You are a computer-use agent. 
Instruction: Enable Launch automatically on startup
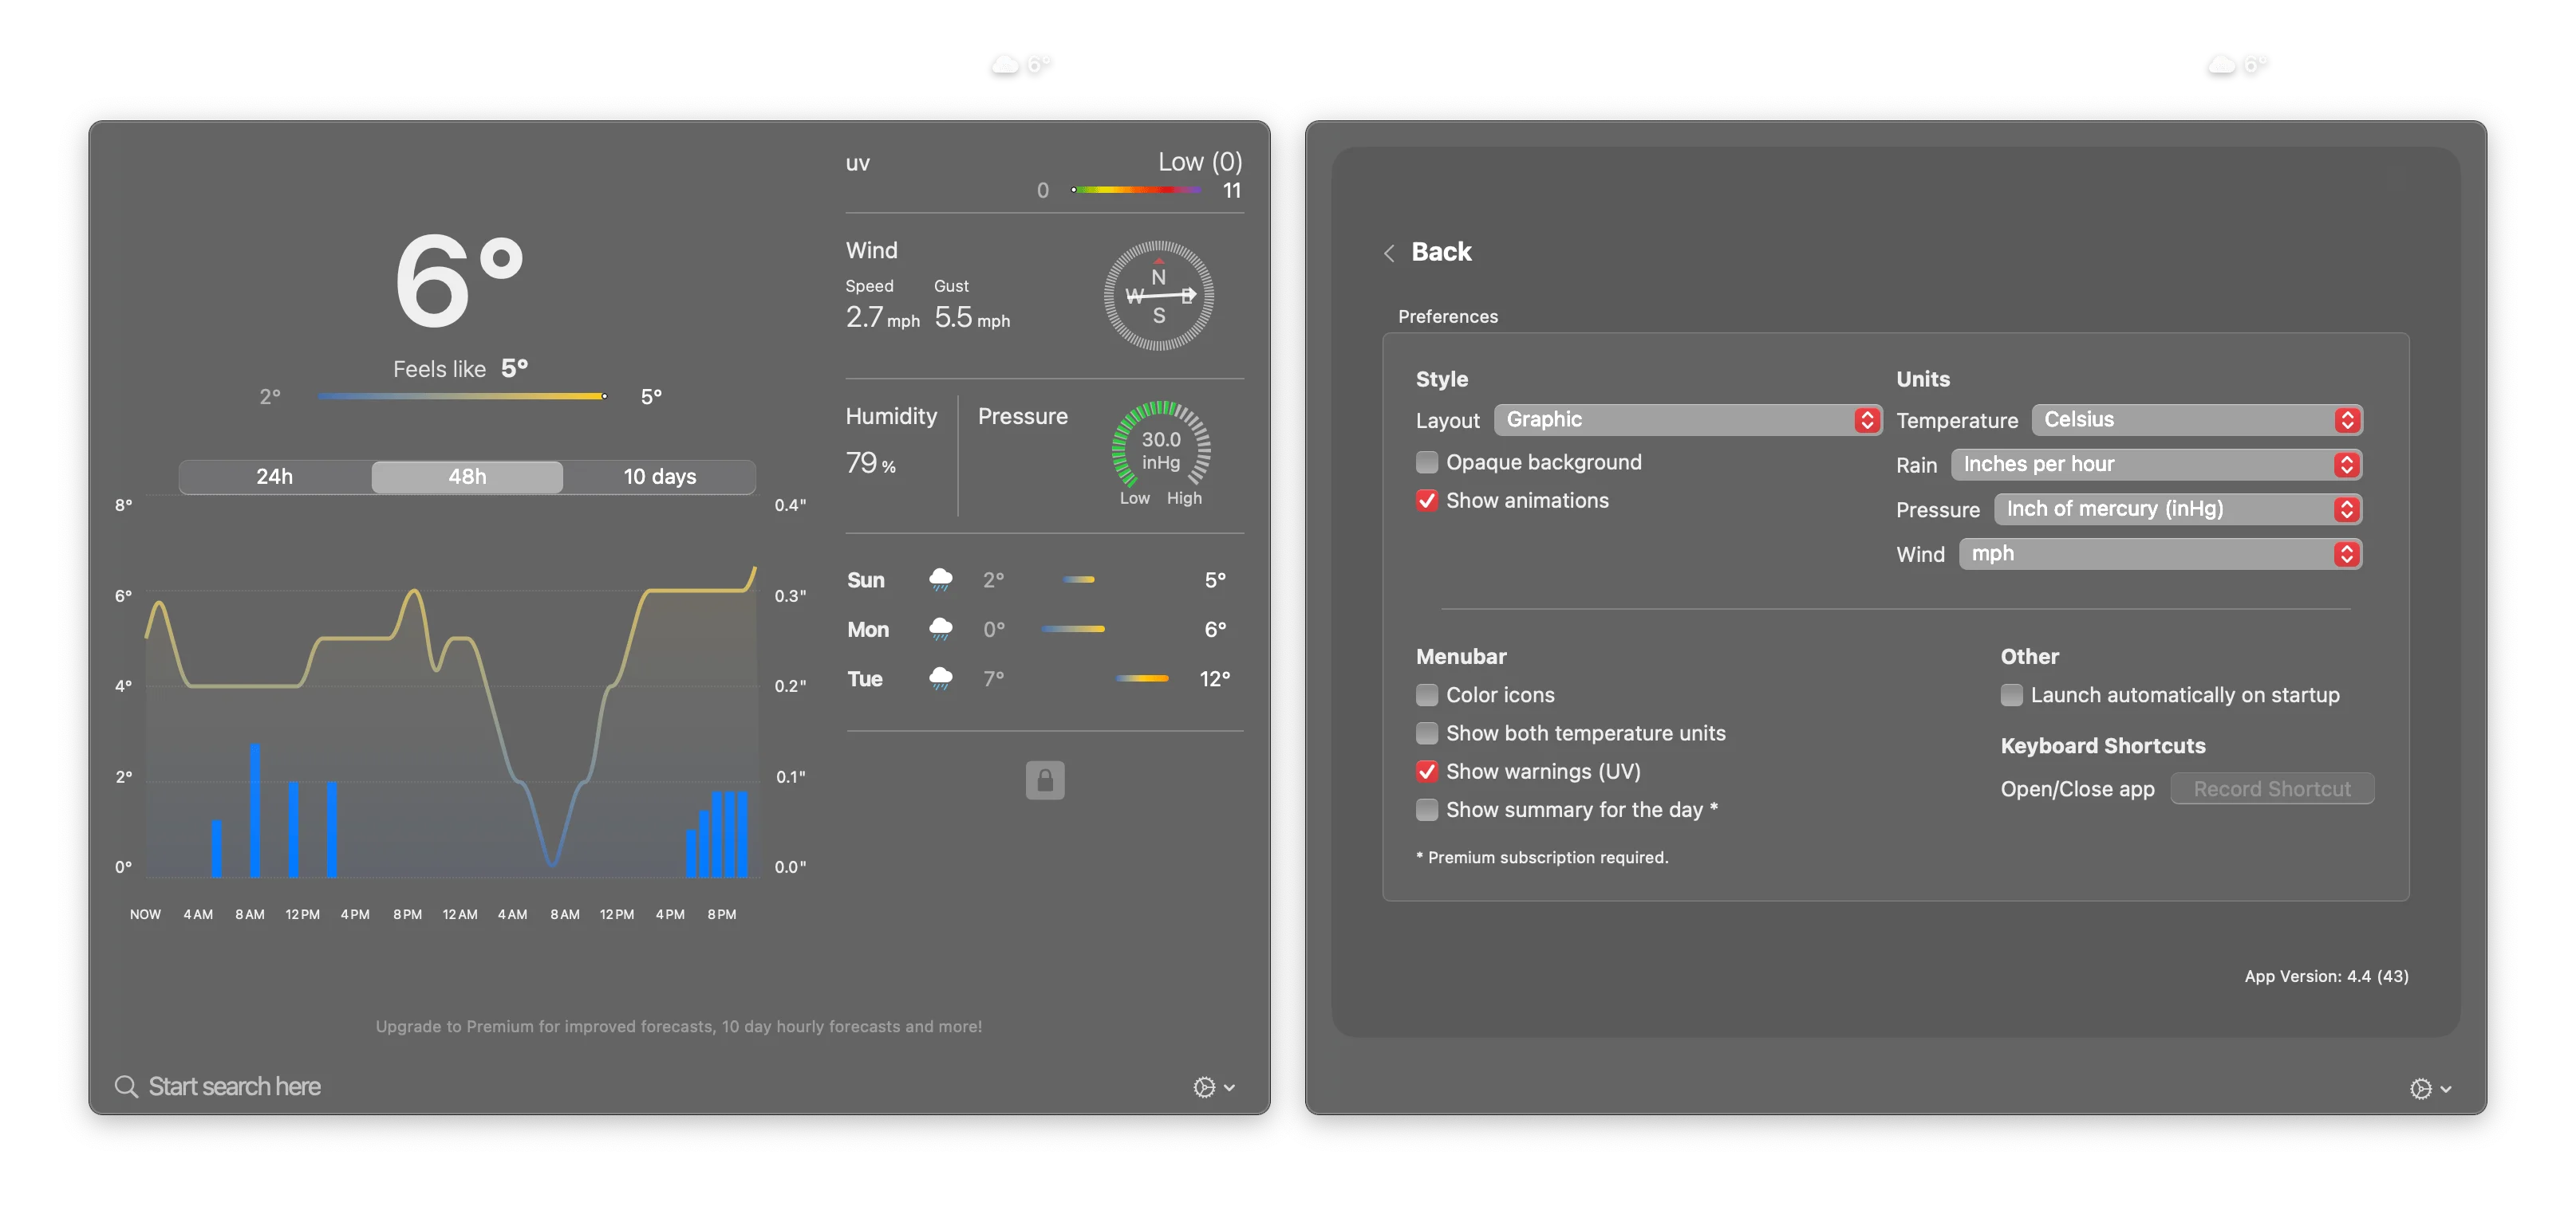pyautogui.click(x=2011, y=694)
